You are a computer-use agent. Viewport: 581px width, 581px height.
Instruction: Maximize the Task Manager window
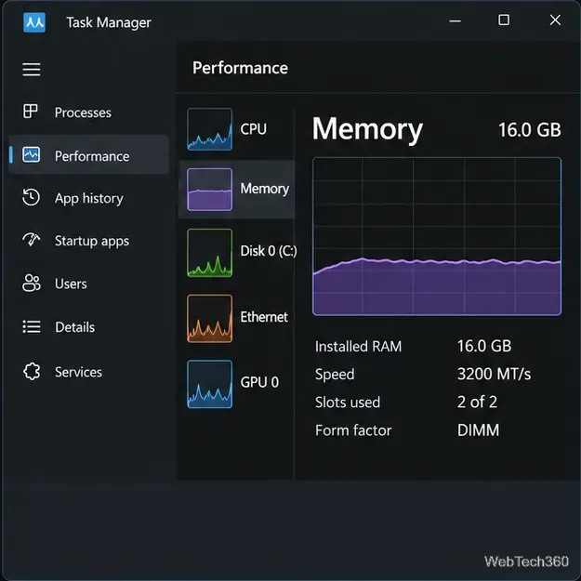tap(504, 20)
